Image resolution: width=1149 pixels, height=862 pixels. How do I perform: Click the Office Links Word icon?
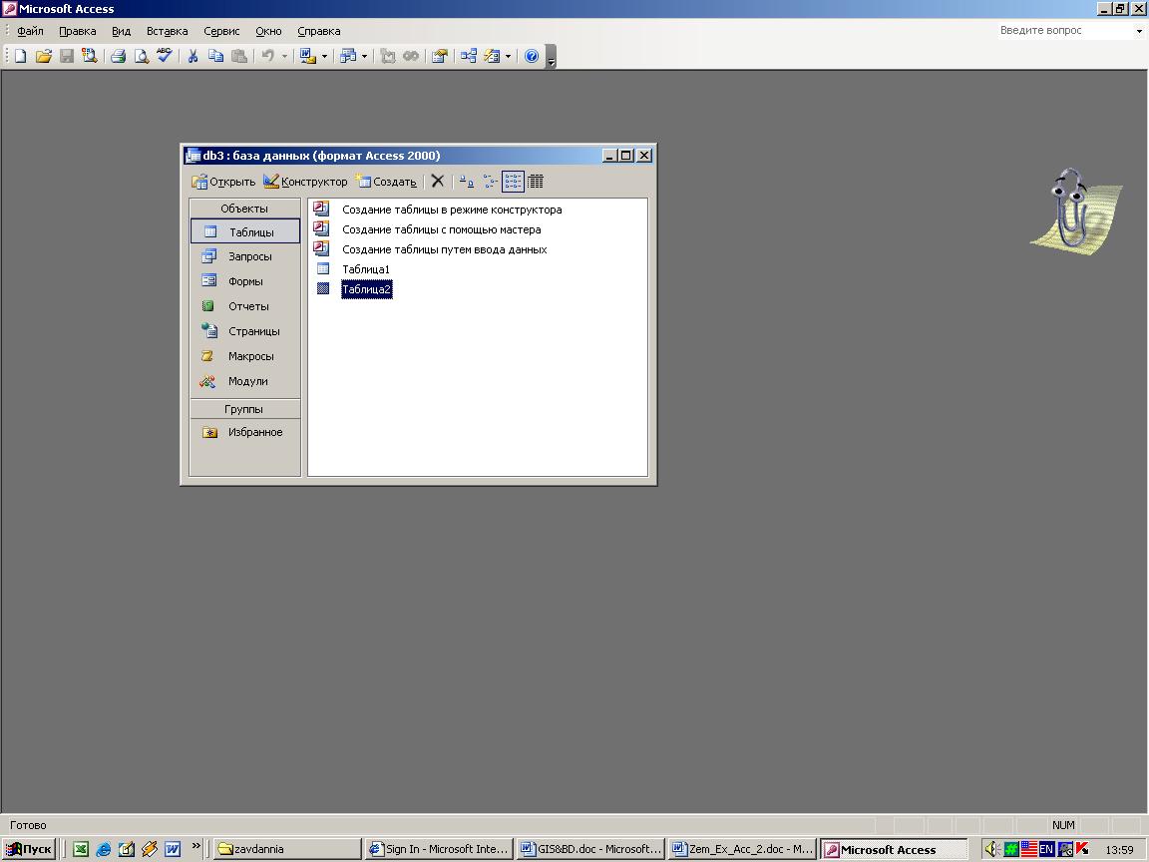tap(308, 56)
